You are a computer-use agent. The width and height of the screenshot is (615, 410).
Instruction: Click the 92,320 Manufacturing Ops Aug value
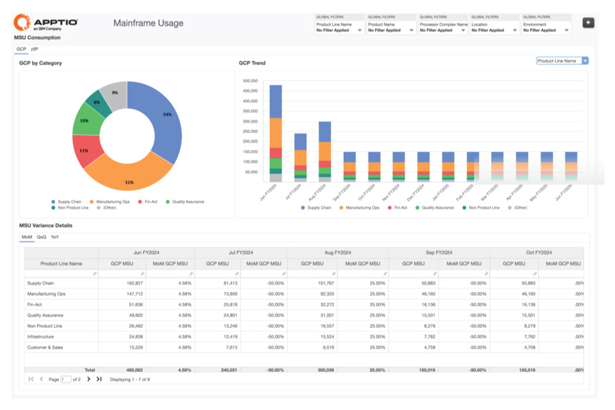pos(327,294)
